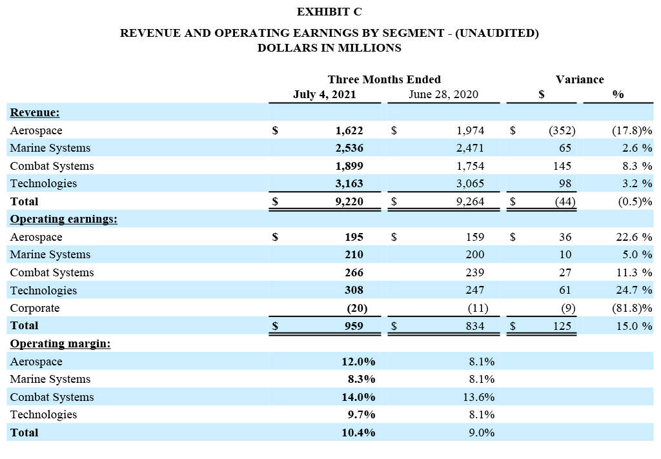Click the 145 dollar variance cell
Viewport: 661px width, 459px height.
click(562, 166)
